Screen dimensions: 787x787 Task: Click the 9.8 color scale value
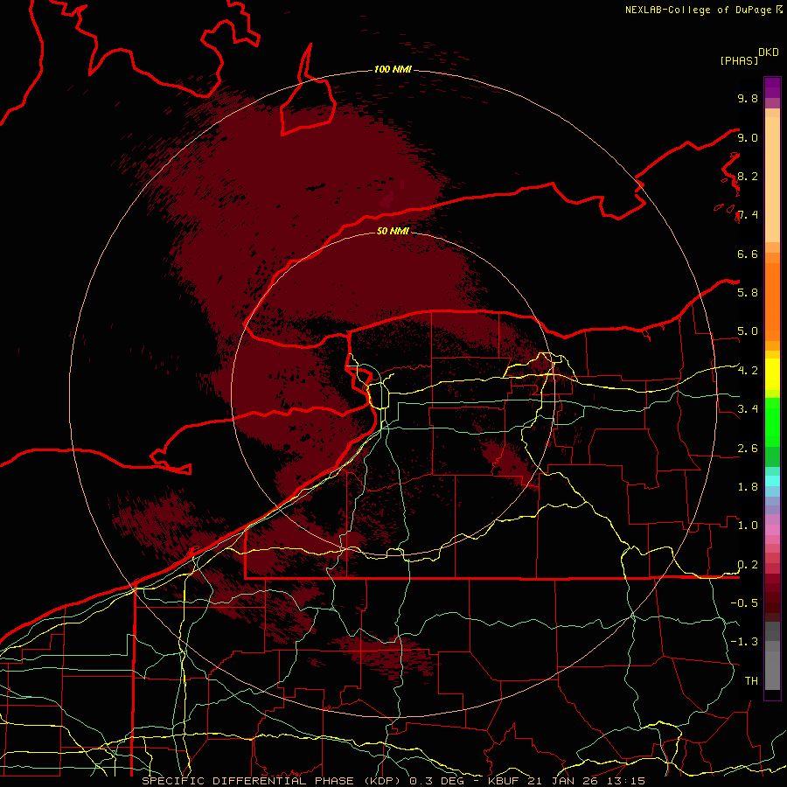[748, 98]
